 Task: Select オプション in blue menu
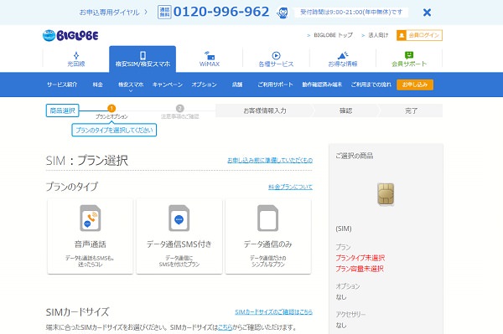pyautogui.click(x=204, y=85)
